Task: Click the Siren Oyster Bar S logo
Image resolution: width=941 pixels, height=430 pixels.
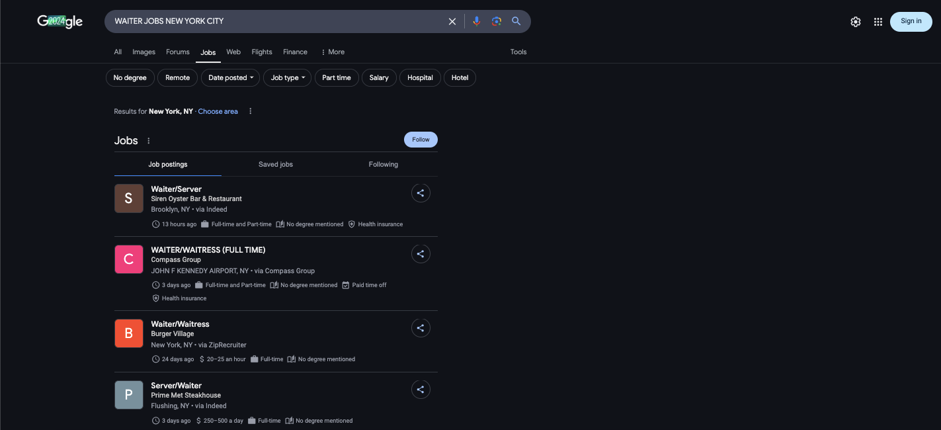Action: [x=129, y=198]
